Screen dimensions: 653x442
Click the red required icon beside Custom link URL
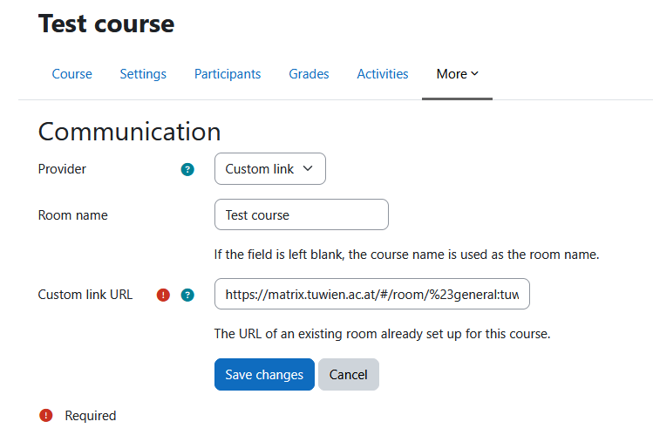pyautogui.click(x=163, y=295)
